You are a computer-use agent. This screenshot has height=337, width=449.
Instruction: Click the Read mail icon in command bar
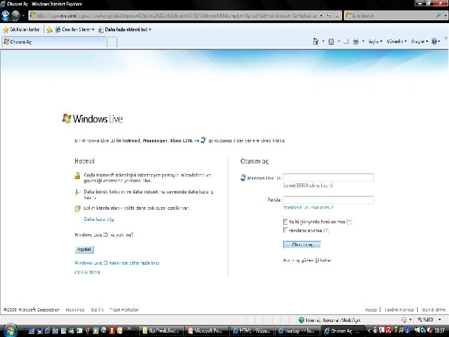[346, 42]
